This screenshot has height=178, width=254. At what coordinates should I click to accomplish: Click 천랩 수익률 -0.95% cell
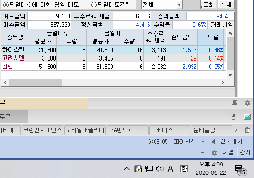point(211,67)
